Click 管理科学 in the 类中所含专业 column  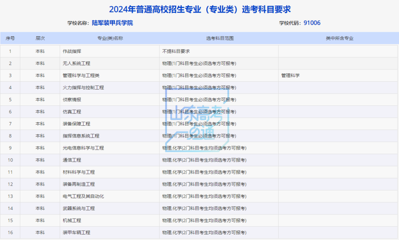click(291, 75)
